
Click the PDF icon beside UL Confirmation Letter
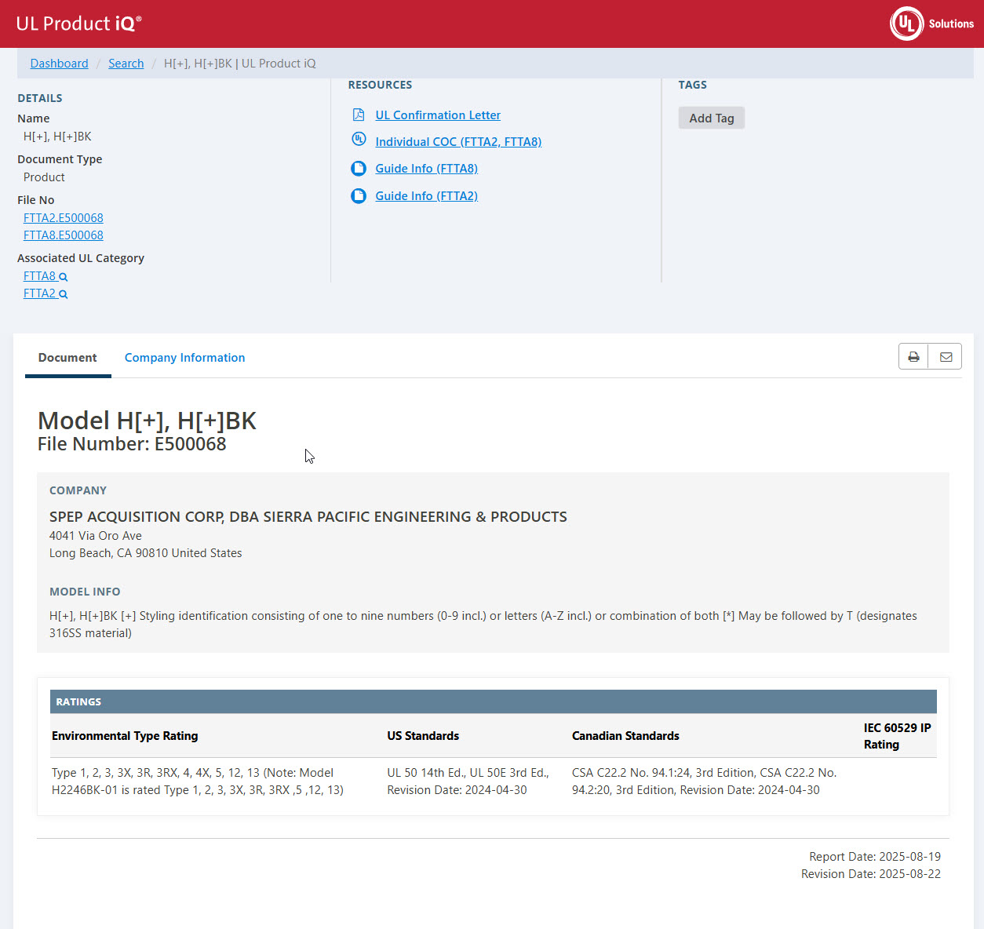359,115
